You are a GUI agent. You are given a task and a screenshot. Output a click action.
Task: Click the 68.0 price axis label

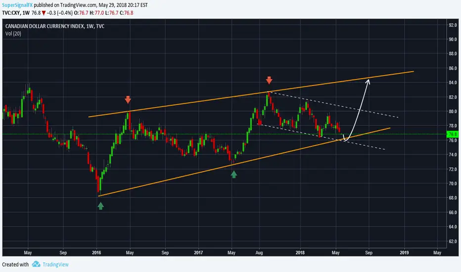point(453,198)
